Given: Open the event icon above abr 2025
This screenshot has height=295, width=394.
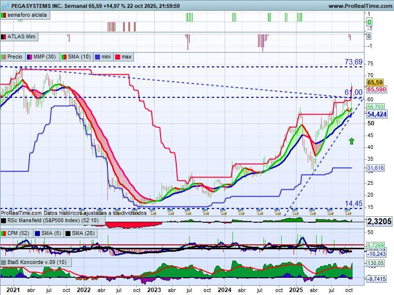Looking at the screenshot, I should tap(312, 212).
